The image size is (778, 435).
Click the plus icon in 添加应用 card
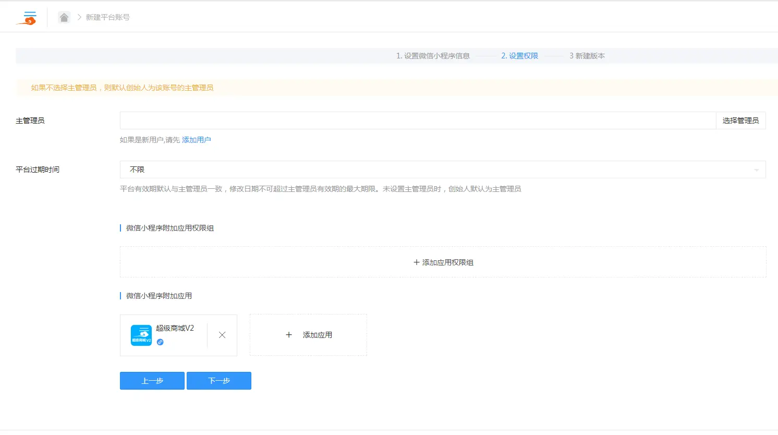(289, 335)
